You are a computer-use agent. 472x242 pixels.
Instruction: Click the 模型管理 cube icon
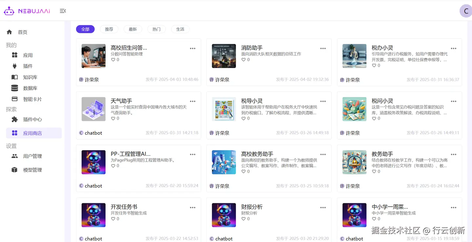pyautogui.click(x=14, y=170)
